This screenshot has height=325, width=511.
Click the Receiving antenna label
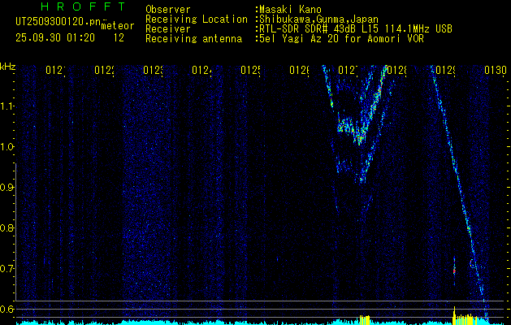193,39
